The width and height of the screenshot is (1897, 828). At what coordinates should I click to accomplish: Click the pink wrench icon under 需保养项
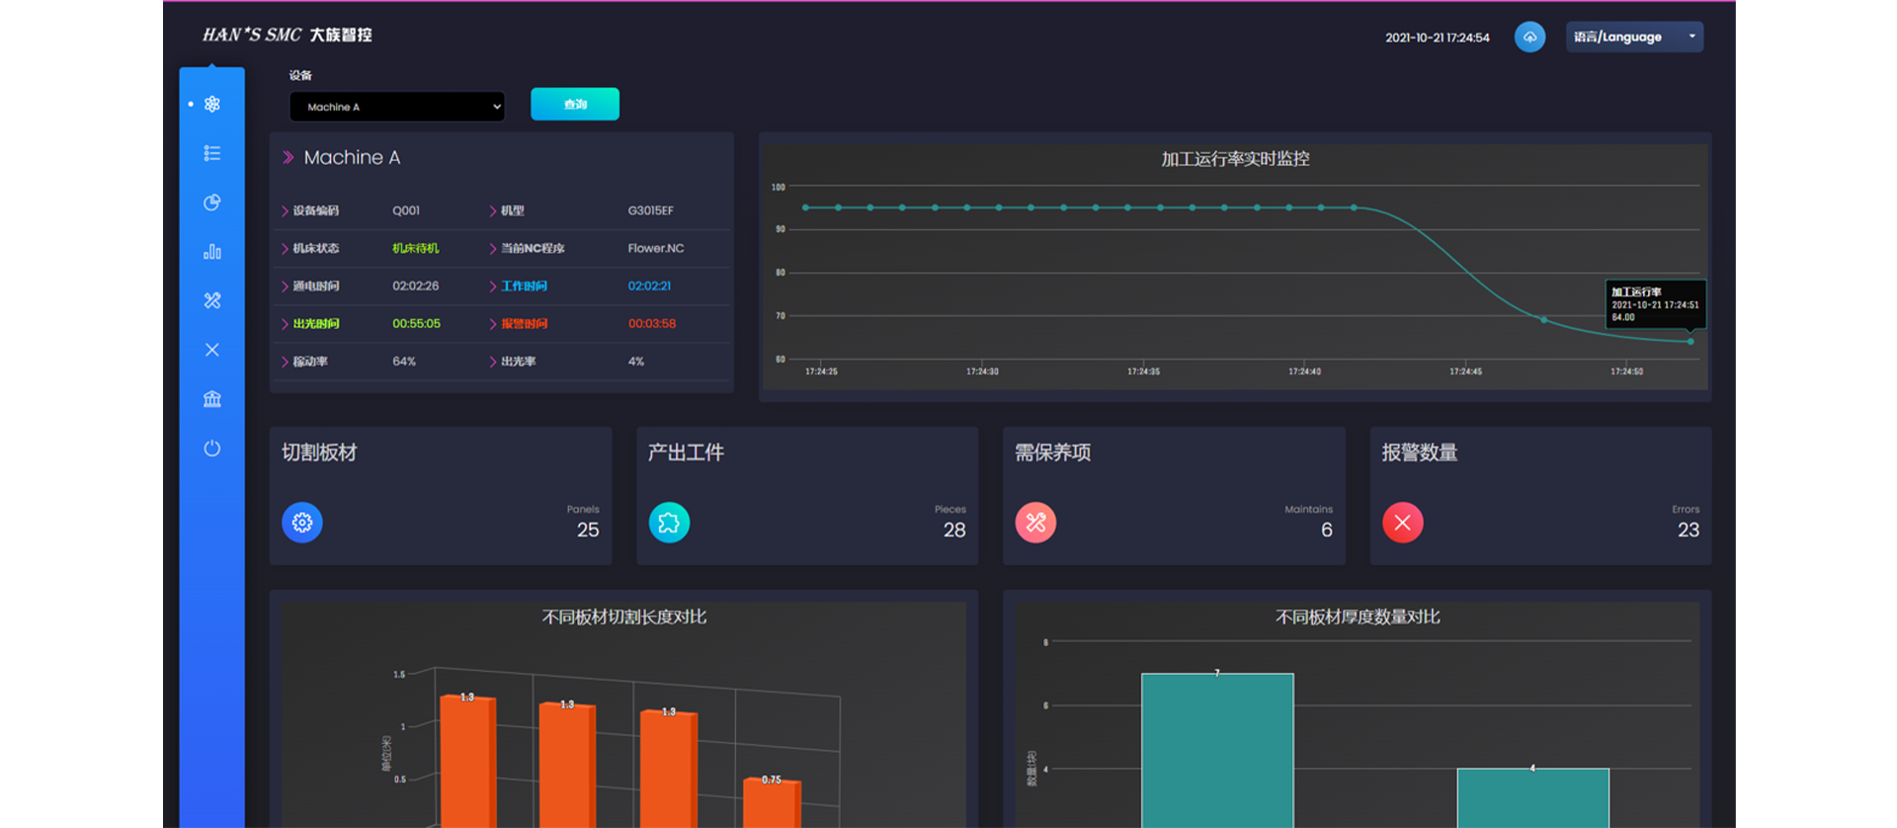(1035, 523)
